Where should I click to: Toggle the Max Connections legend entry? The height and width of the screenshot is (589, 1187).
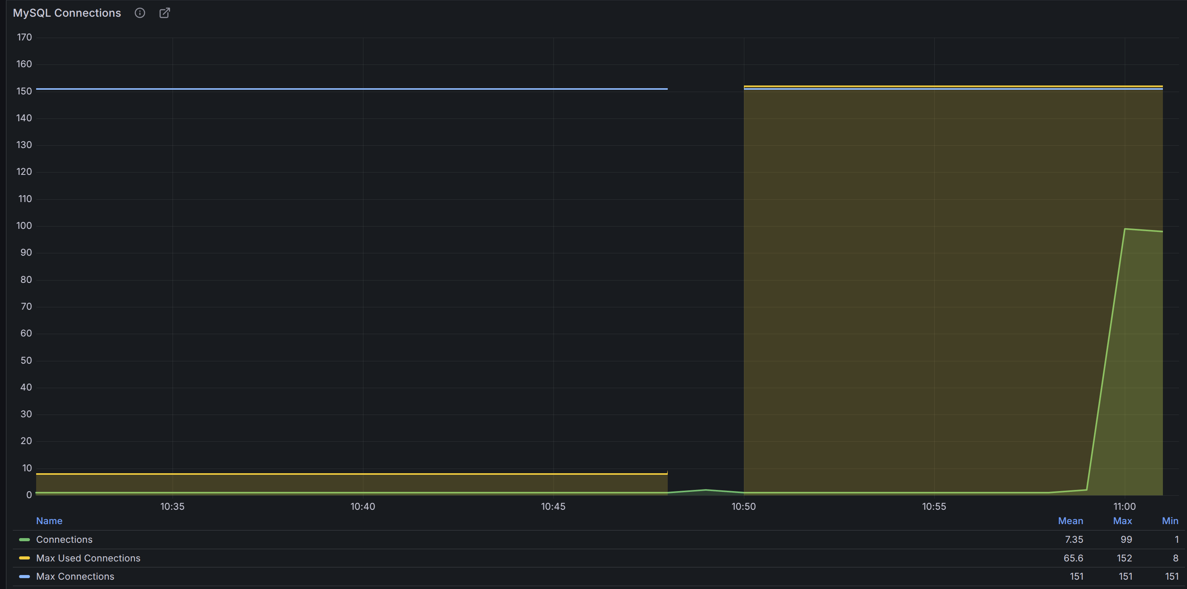click(75, 576)
